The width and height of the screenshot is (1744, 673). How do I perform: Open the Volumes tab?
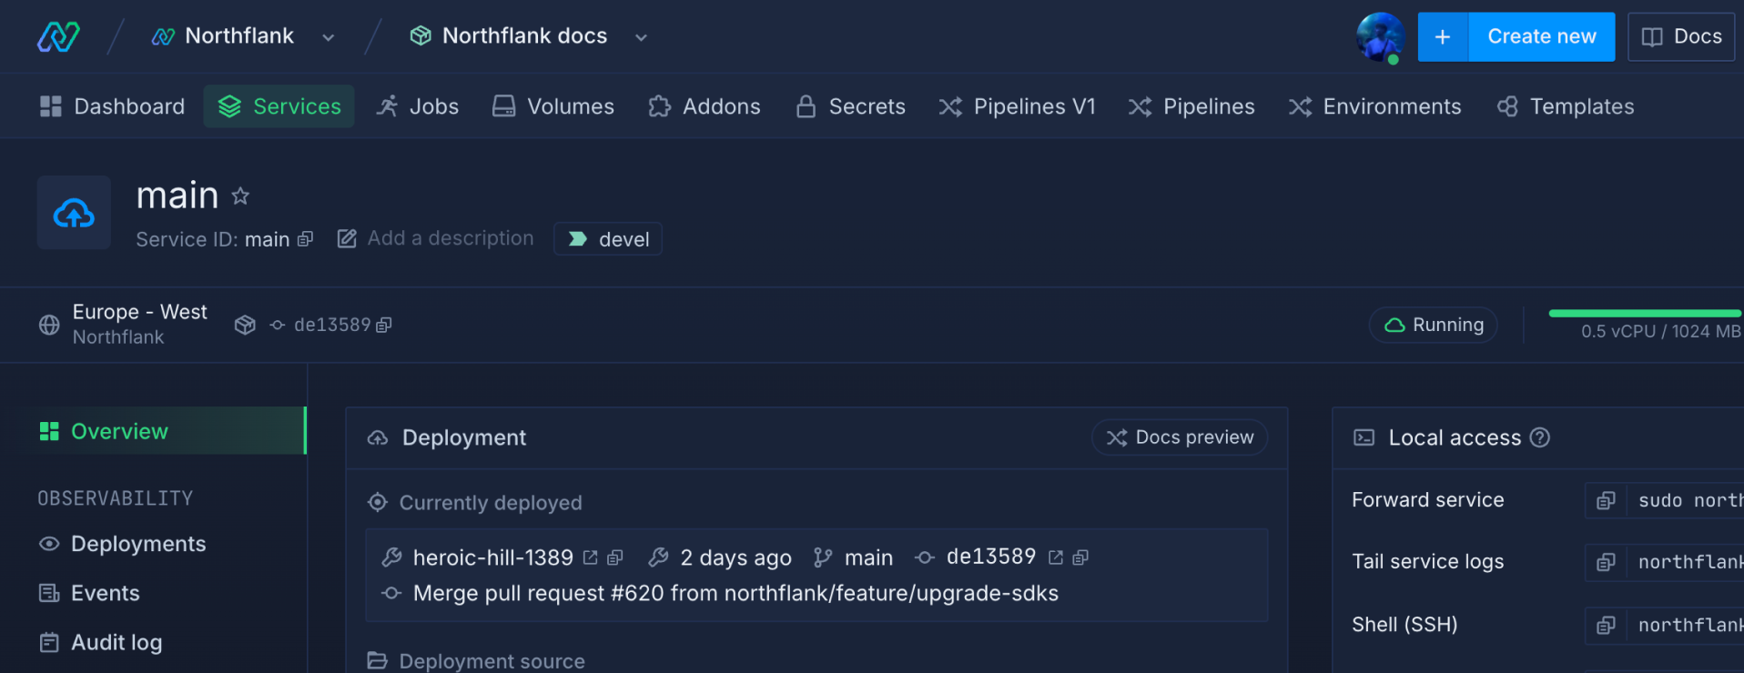(553, 106)
